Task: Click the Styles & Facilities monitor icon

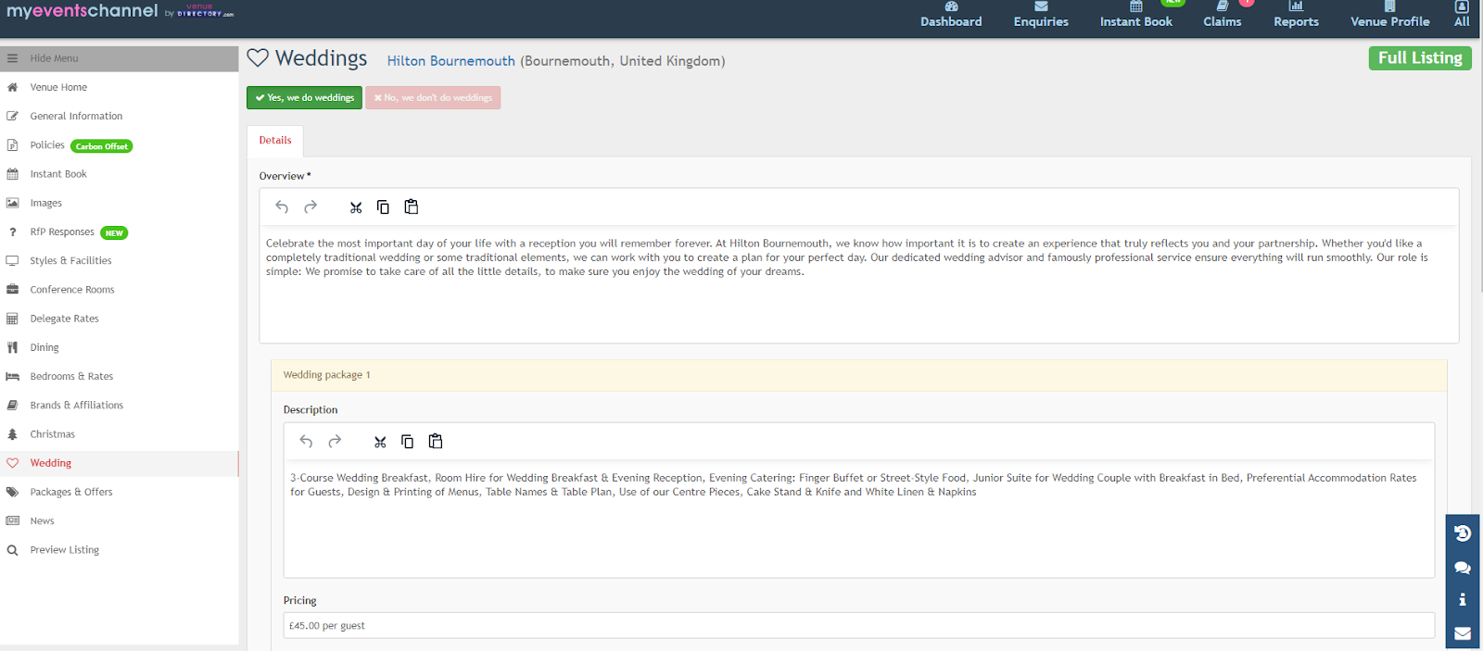Action: click(x=12, y=261)
